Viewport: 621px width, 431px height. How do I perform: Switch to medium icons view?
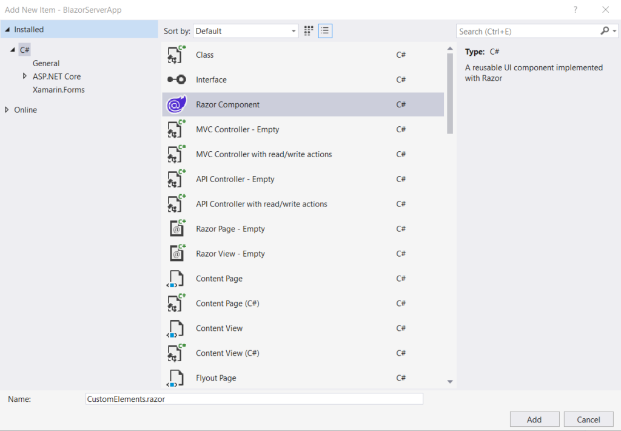[308, 30]
